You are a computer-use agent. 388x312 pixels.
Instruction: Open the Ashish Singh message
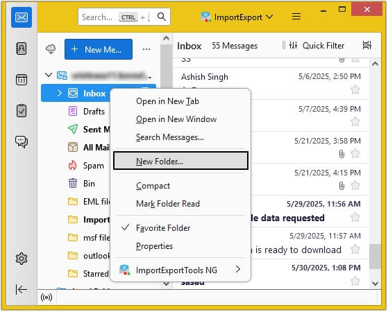coord(271,84)
